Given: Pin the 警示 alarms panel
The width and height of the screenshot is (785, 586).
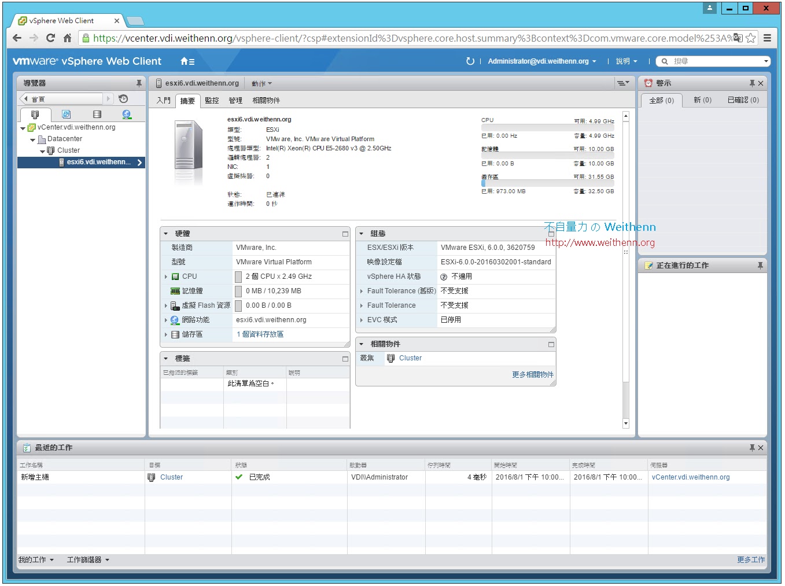Looking at the screenshot, I should [x=751, y=82].
